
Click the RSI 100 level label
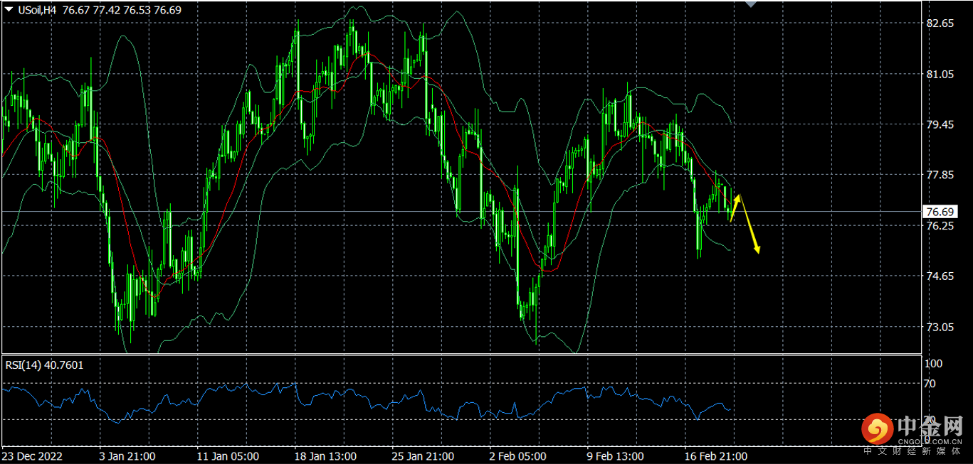point(932,364)
